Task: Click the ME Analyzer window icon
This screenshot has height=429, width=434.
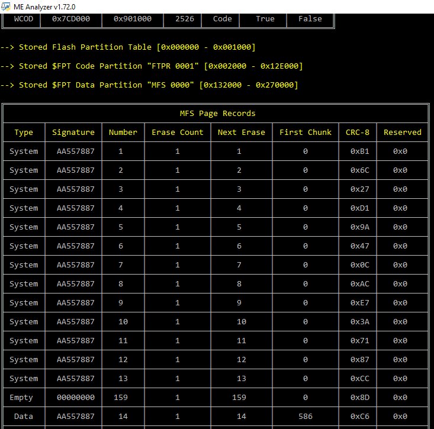Action: (x=5, y=7)
